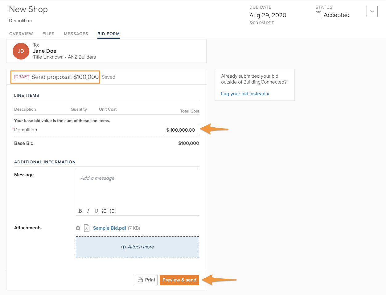Open the Sample Bid.pdf link

tap(109, 228)
